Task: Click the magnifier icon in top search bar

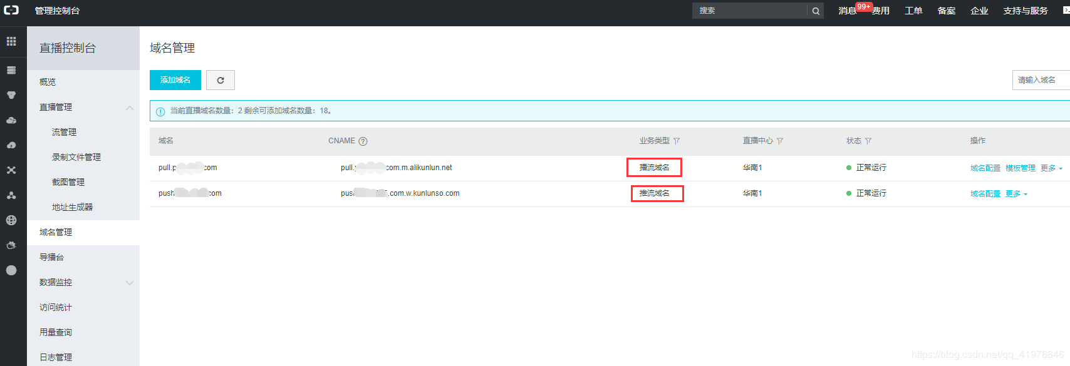Action: [x=816, y=11]
